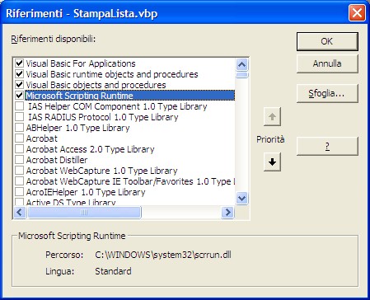The image size is (370, 300).
Task: Select the Acrobat Access 2.0 Type Library entry
Action: coord(91,149)
